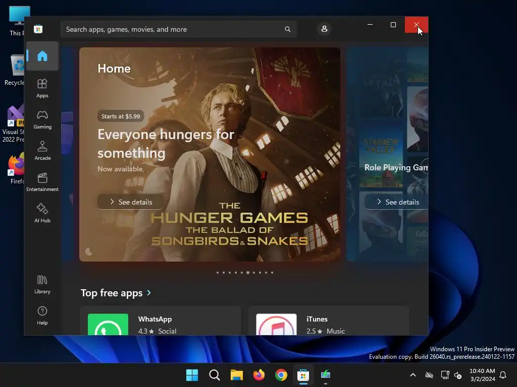The height and width of the screenshot is (387, 517).
Task: Click iTunes 2.5 star rating text
Action: tap(315, 331)
